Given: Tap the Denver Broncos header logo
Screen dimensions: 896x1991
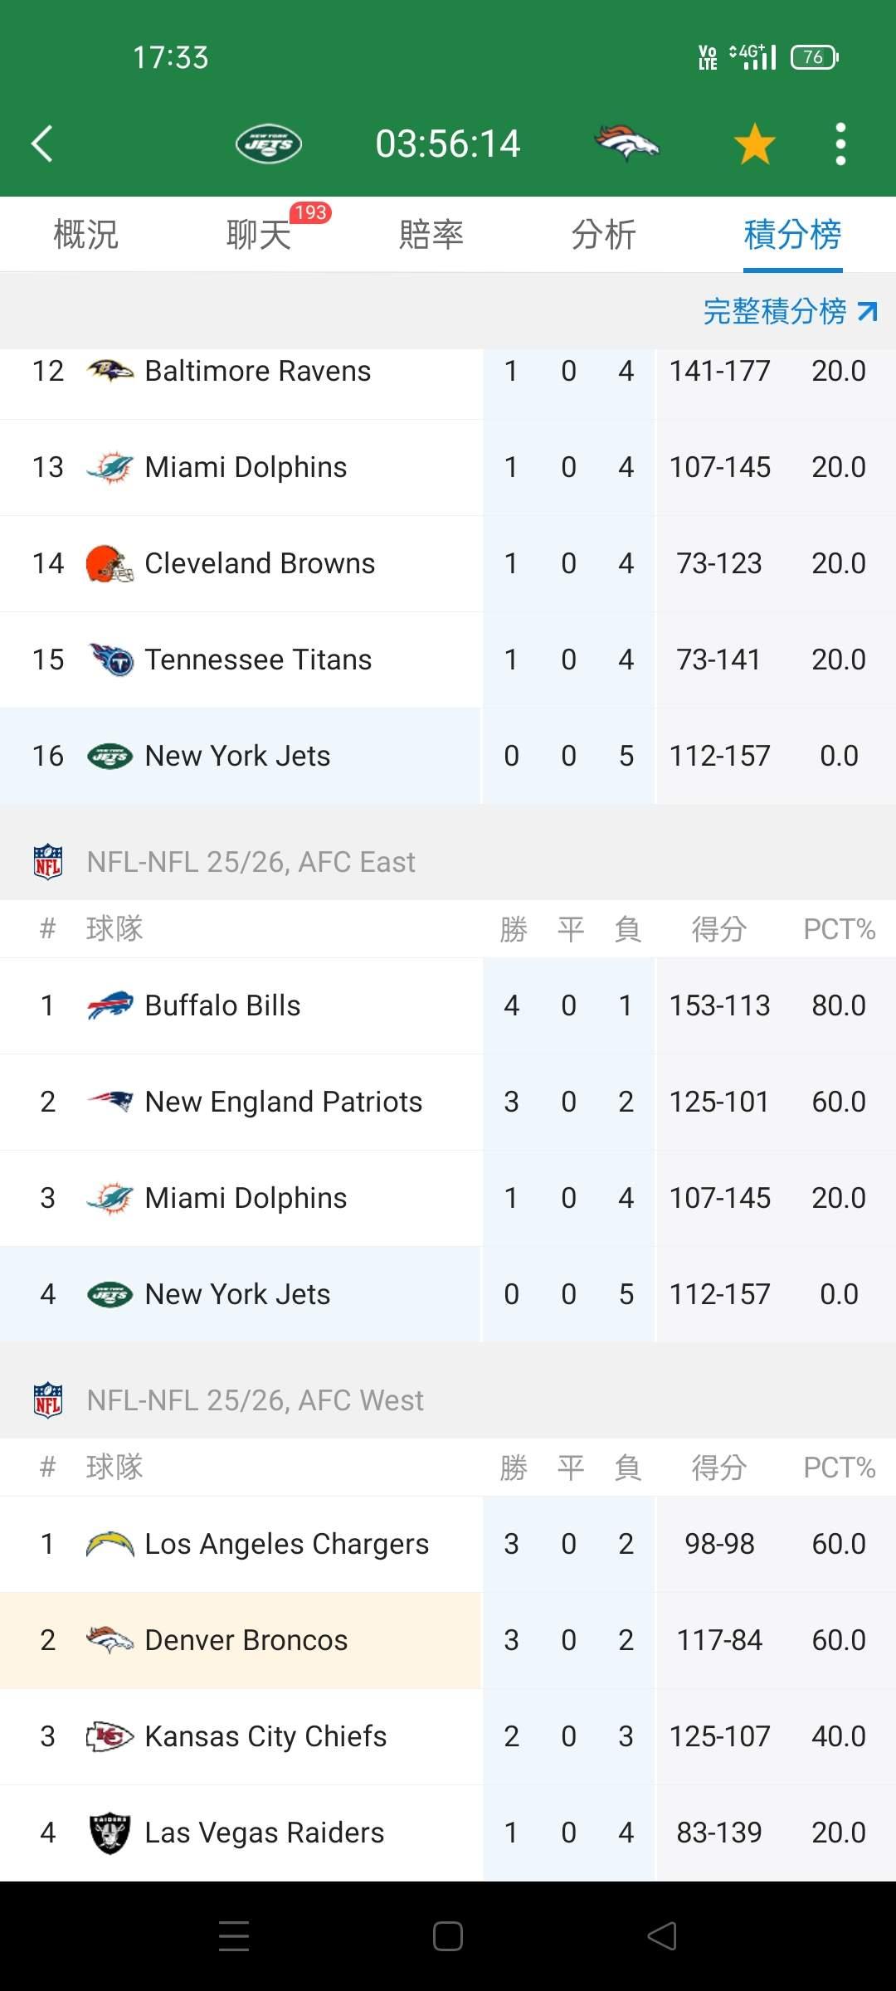Looking at the screenshot, I should click(626, 144).
